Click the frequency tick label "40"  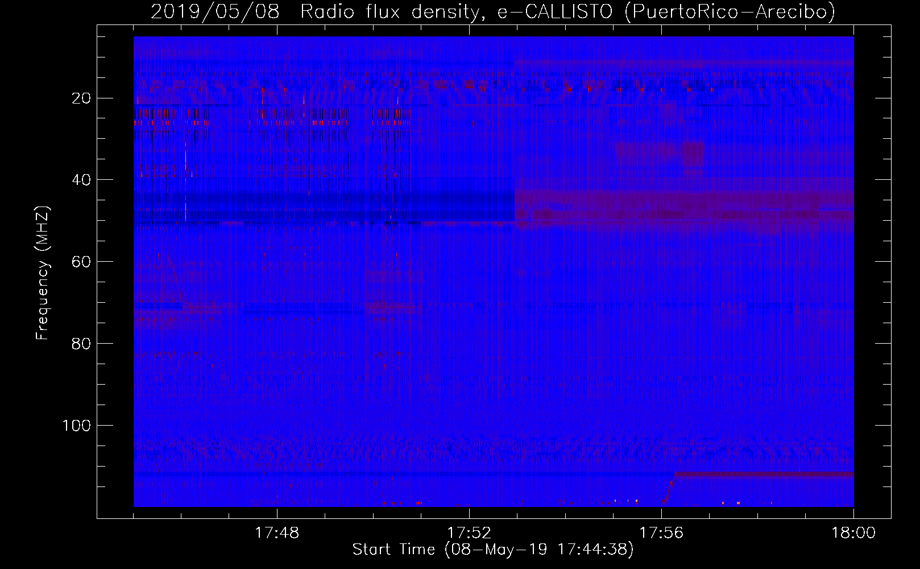coord(81,180)
